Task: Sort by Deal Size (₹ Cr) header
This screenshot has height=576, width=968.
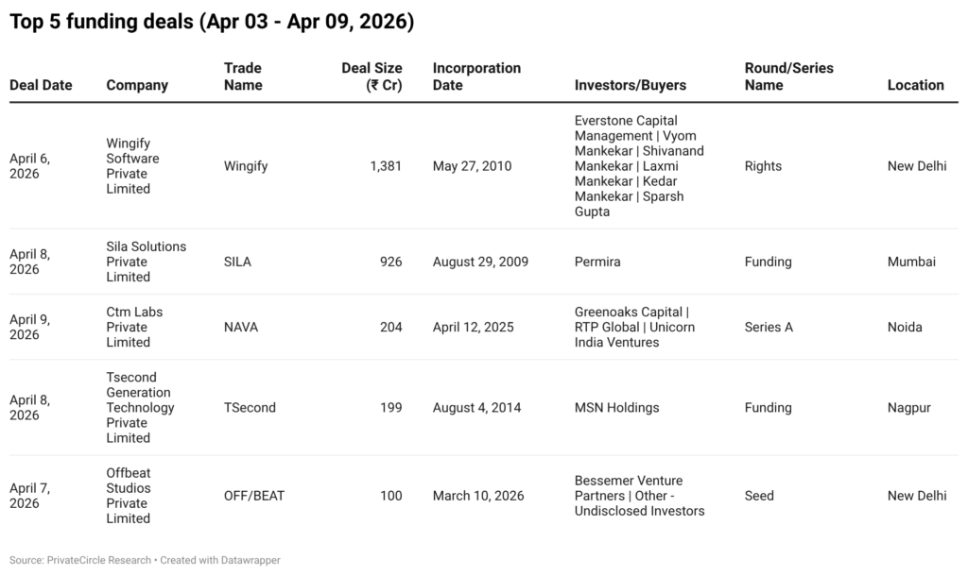Action: click(372, 76)
